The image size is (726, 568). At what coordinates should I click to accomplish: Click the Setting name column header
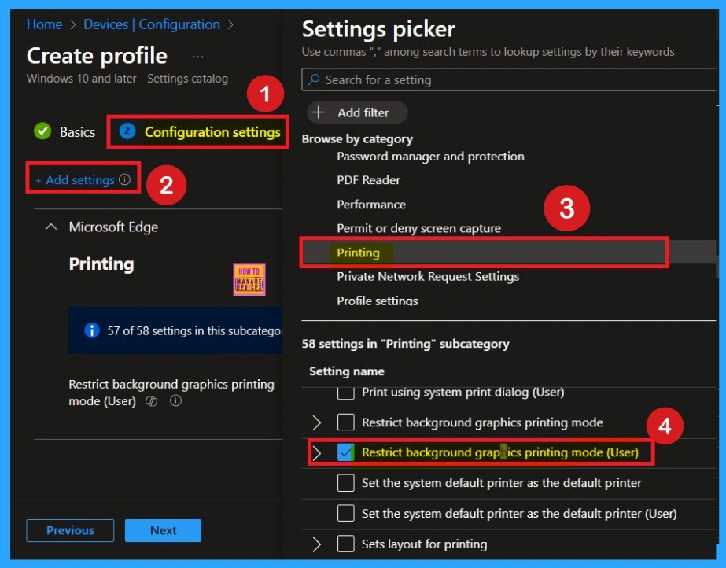coord(346,371)
